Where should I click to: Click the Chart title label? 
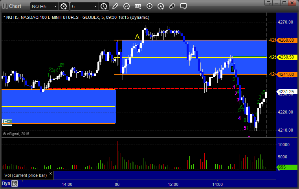click(x=15, y=6)
